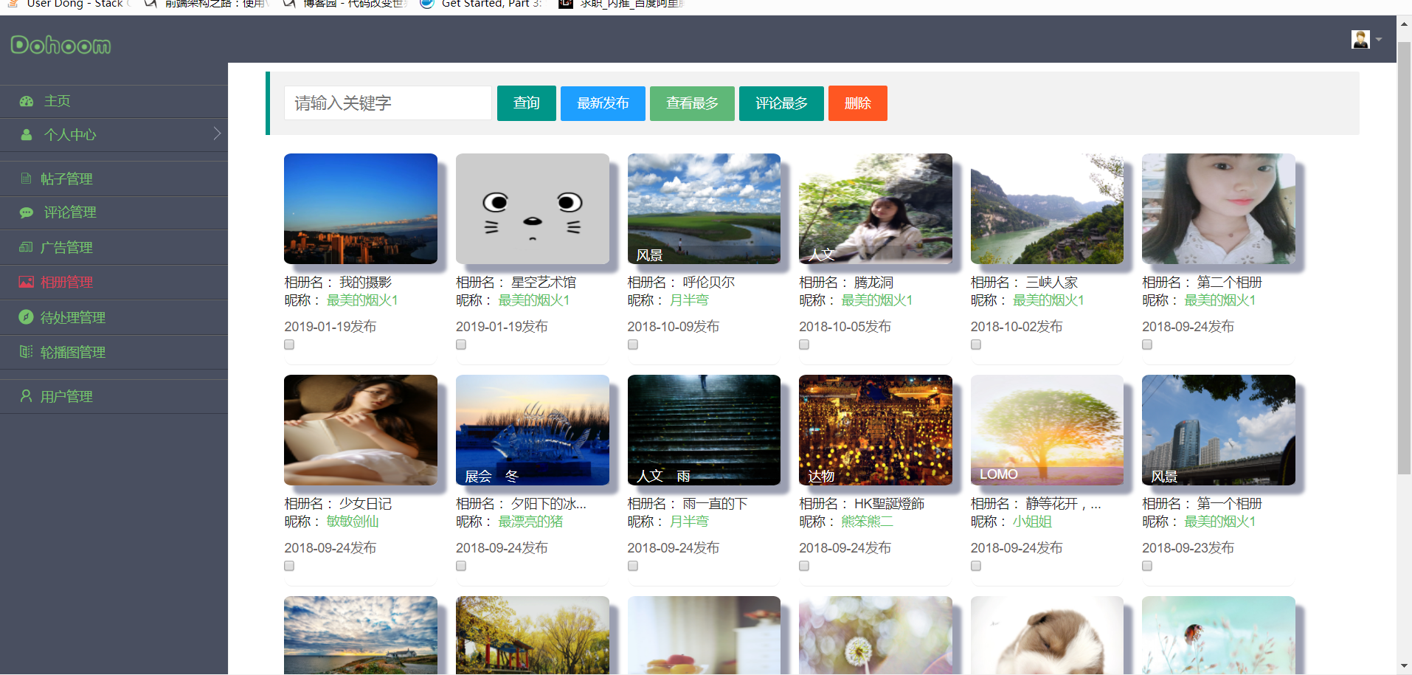Screen dimensions: 1412x675
Task: Focus the 请输入关键字 search field
Action: (388, 103)
